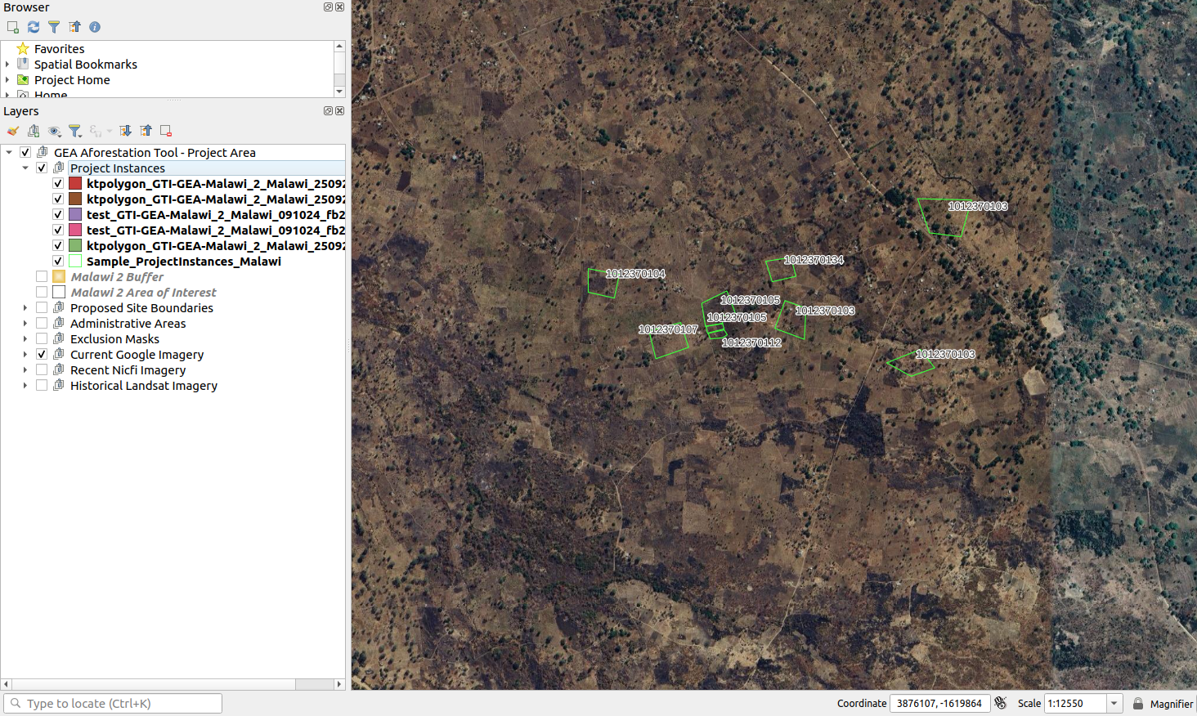Collapse all layers in Layers panel
The image size is (1197, 716).
pos(146,131)
